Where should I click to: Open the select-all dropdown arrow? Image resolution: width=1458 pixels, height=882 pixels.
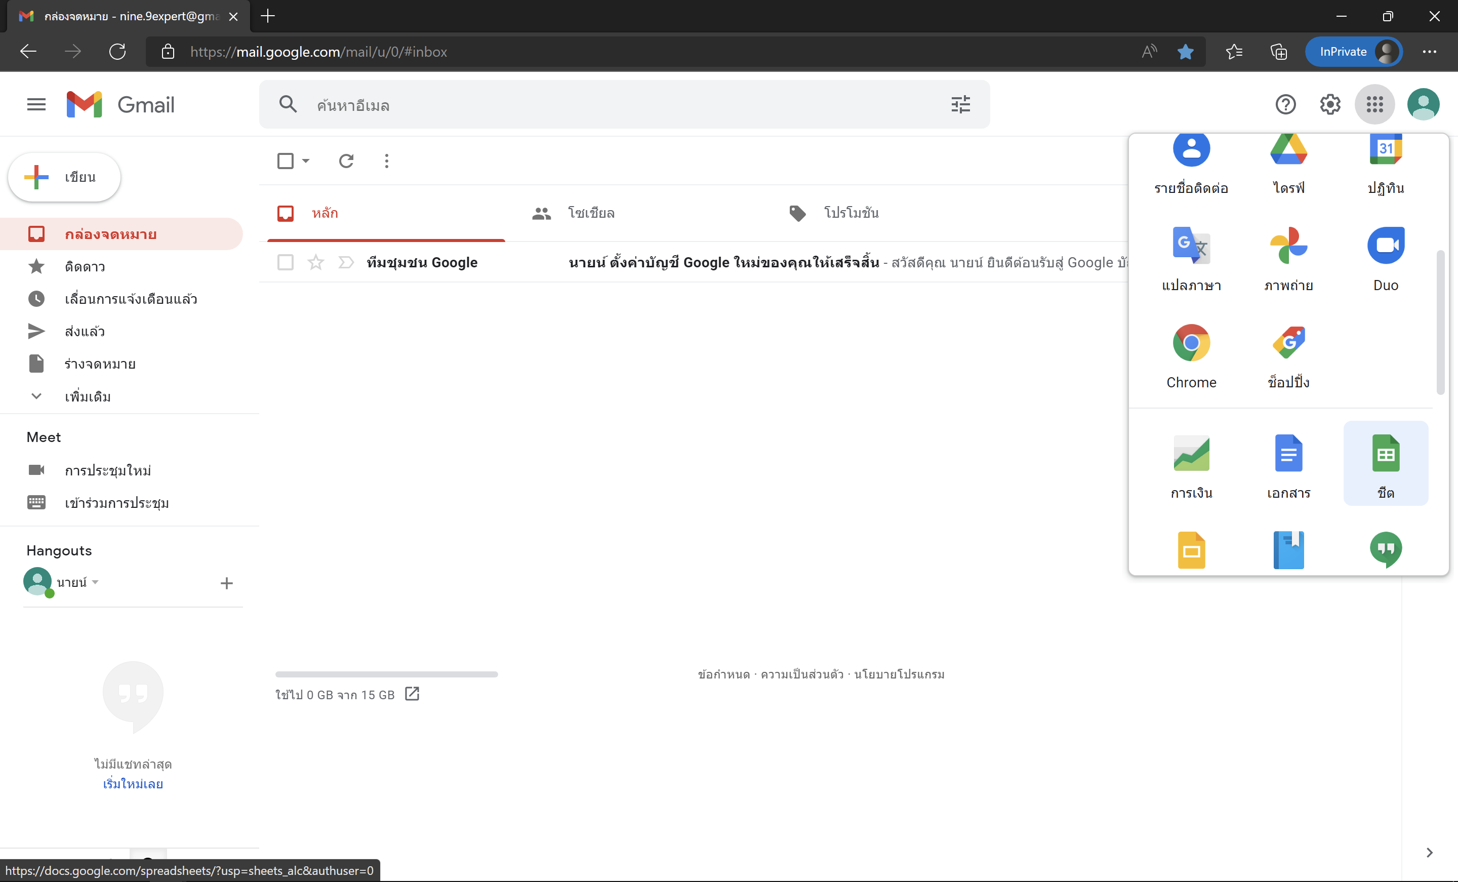[306, 161]
